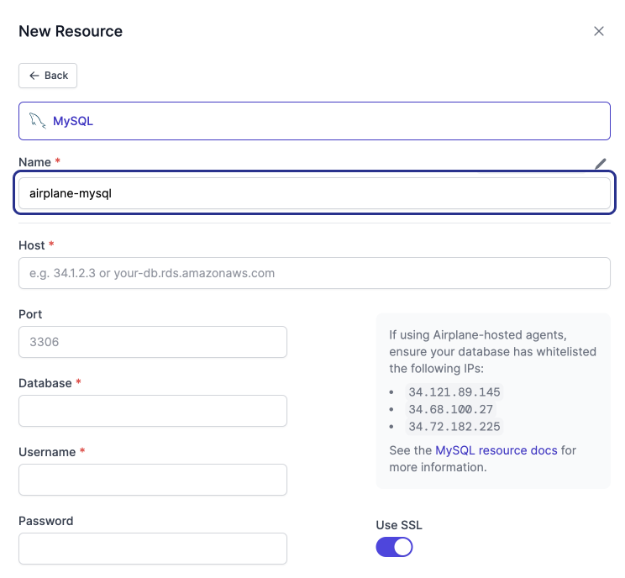Select the MySQL resource type box

coord(314,121)
